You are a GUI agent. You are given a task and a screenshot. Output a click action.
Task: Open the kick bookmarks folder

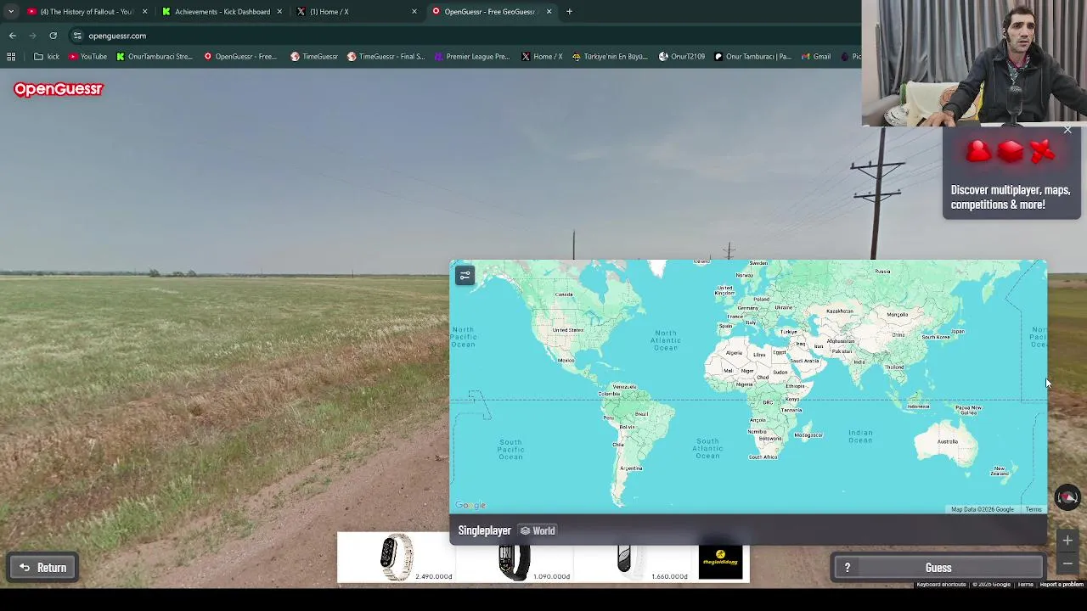coord(47,57)
